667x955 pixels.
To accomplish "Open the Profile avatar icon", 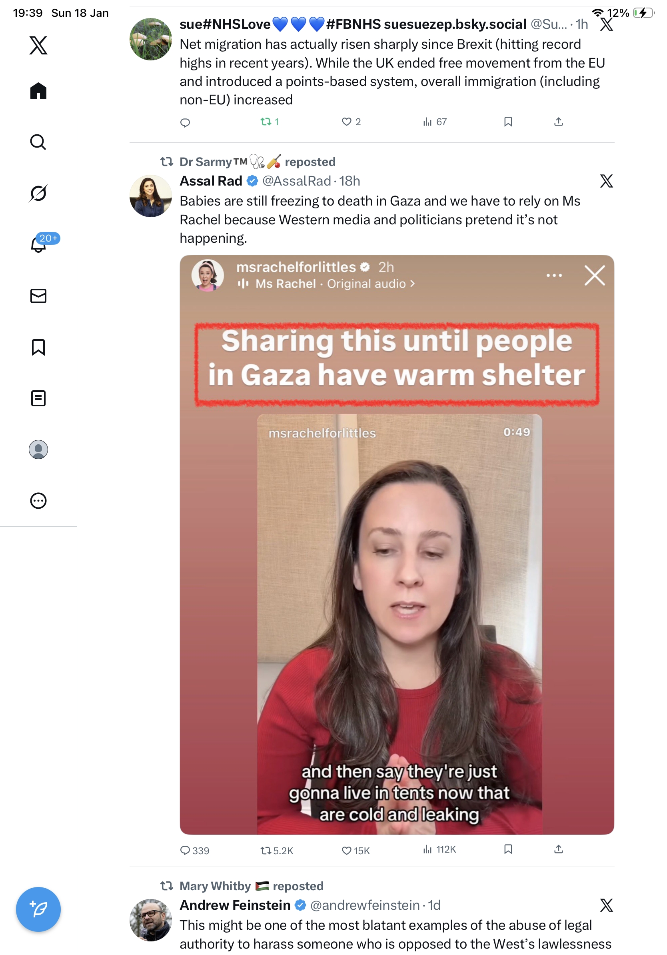I will (38, 449).
